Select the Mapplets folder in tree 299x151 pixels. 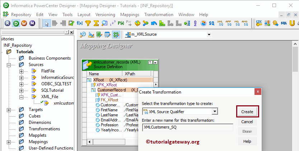click(37, 135)
